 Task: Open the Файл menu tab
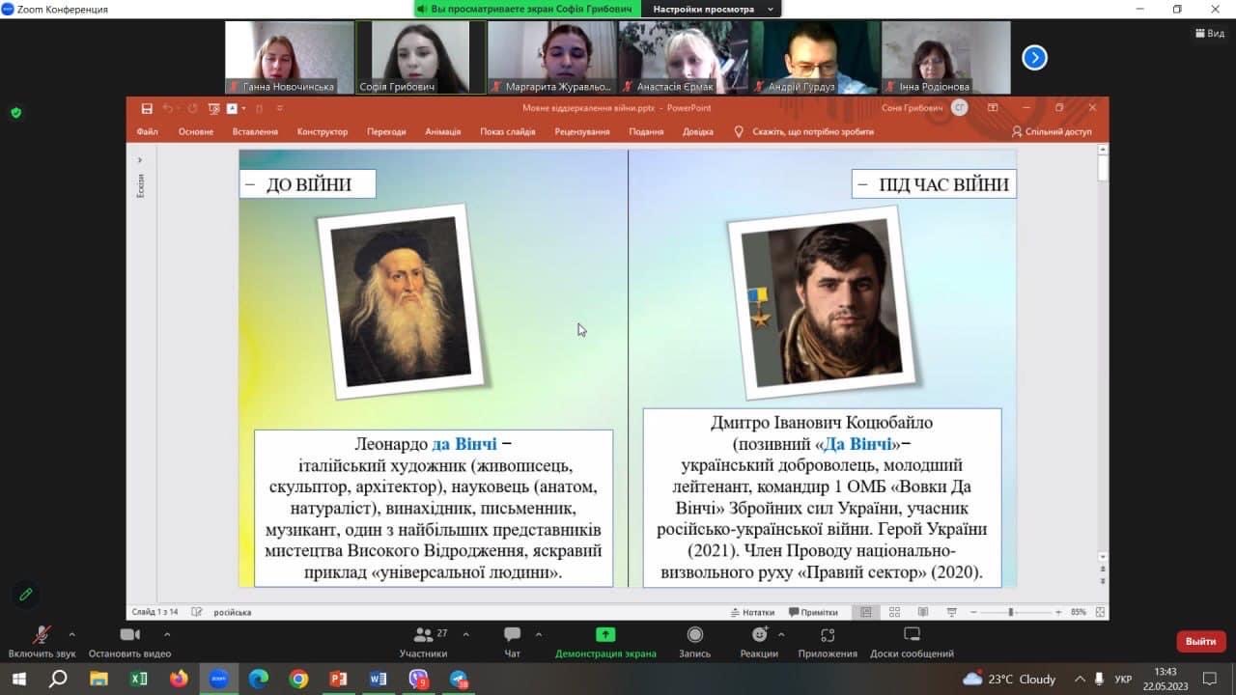(x=147, y=131)
